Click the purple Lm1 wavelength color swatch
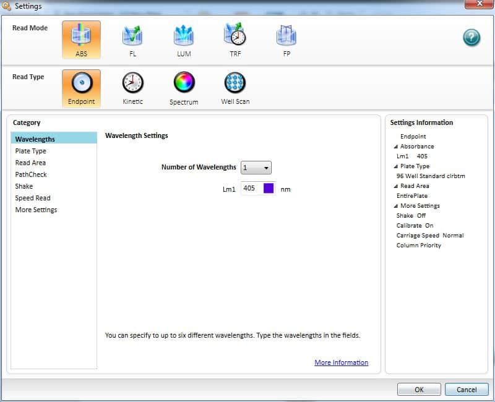This screenshot has height=402, width=495. coord(269,189)
